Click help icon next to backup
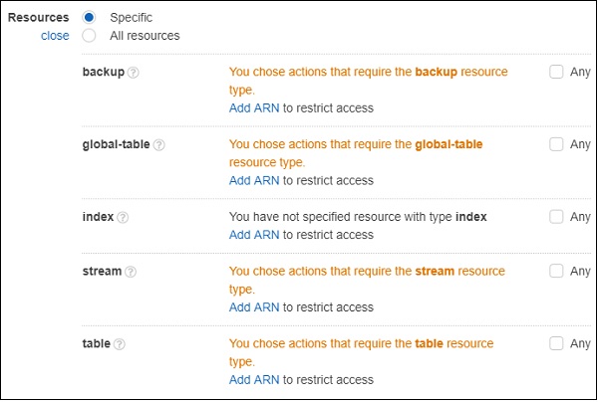Image resolution: width=598 pixels, height=402 pixels. pos(134,73)
